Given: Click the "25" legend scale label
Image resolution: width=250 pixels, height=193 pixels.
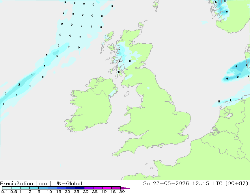Looking at the screenshot, I should [x=76, y=191].
